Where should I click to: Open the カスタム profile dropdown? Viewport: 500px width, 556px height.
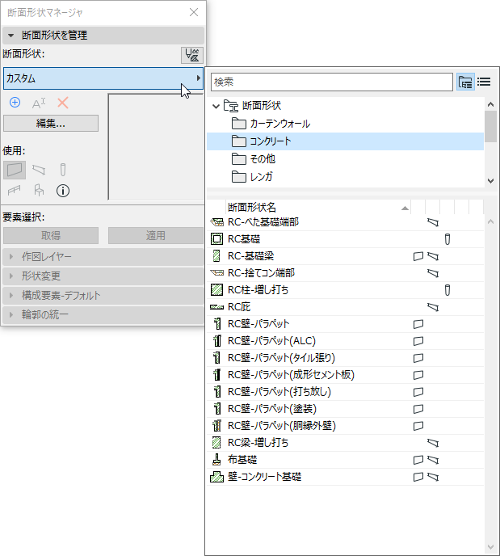point(103,78)
